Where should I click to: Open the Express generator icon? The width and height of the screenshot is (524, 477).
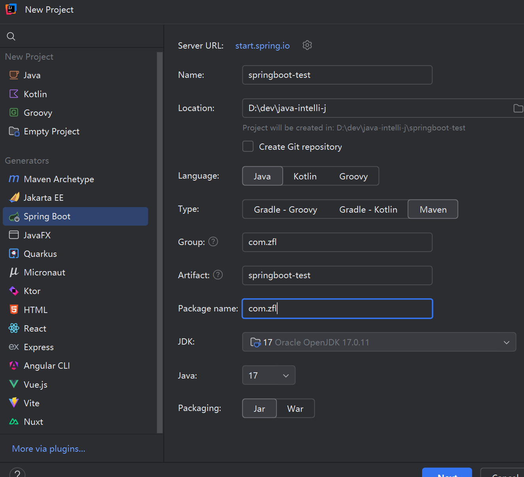coord(14,347)
